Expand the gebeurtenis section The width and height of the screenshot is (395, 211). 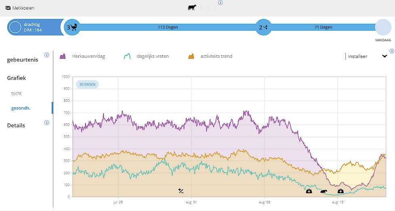23,60
